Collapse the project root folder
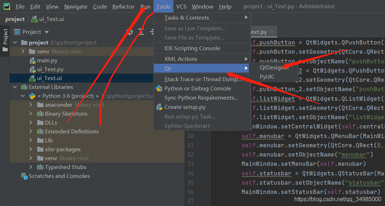The height and width of the screenshot is (206, 385). point(15,43)
